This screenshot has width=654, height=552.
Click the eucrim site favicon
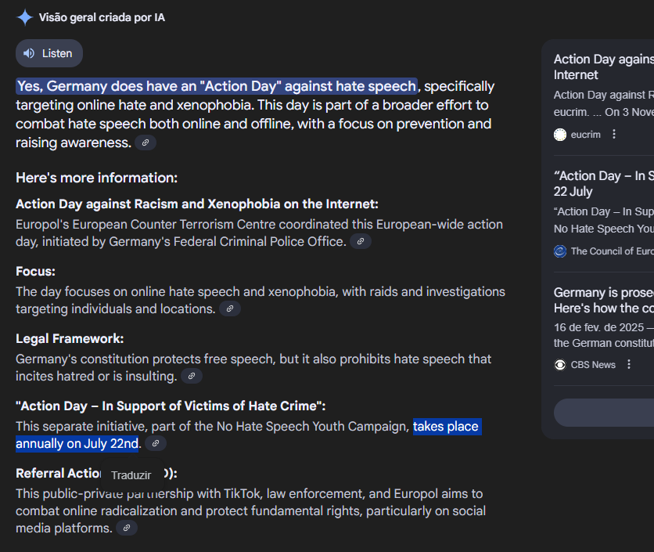pyautogui.click(x=560, y=135)
